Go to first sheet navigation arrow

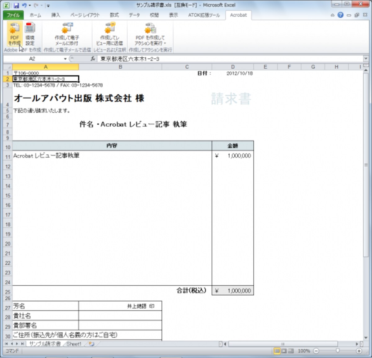[7, 344]
